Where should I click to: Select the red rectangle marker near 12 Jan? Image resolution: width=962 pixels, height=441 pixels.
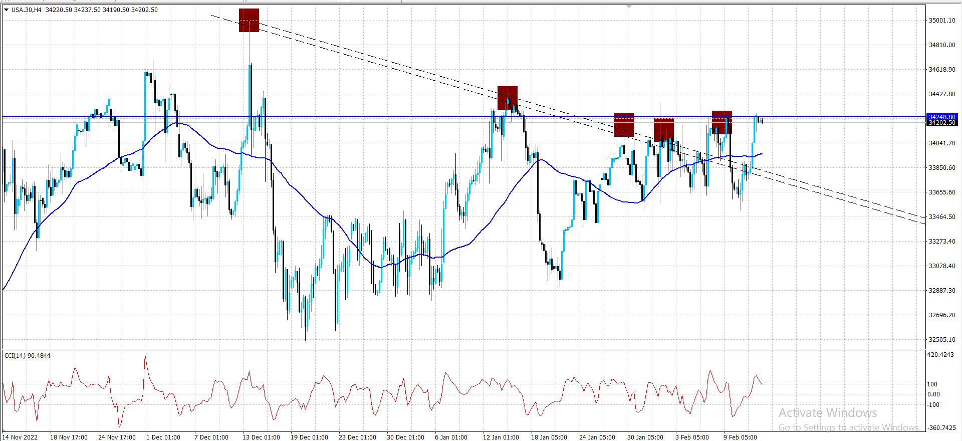pyautogui.click(x=508, y=98)
